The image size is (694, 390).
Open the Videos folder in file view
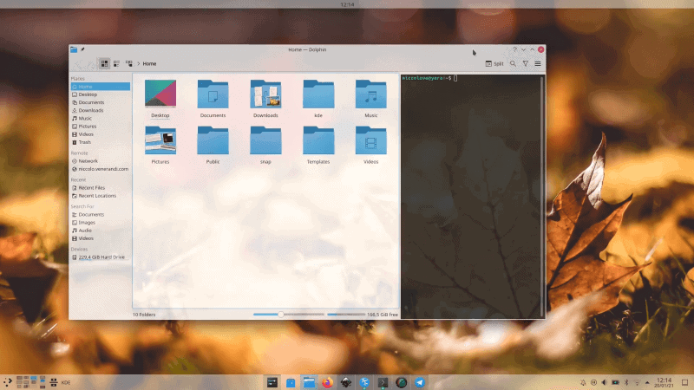coord(370,141)
